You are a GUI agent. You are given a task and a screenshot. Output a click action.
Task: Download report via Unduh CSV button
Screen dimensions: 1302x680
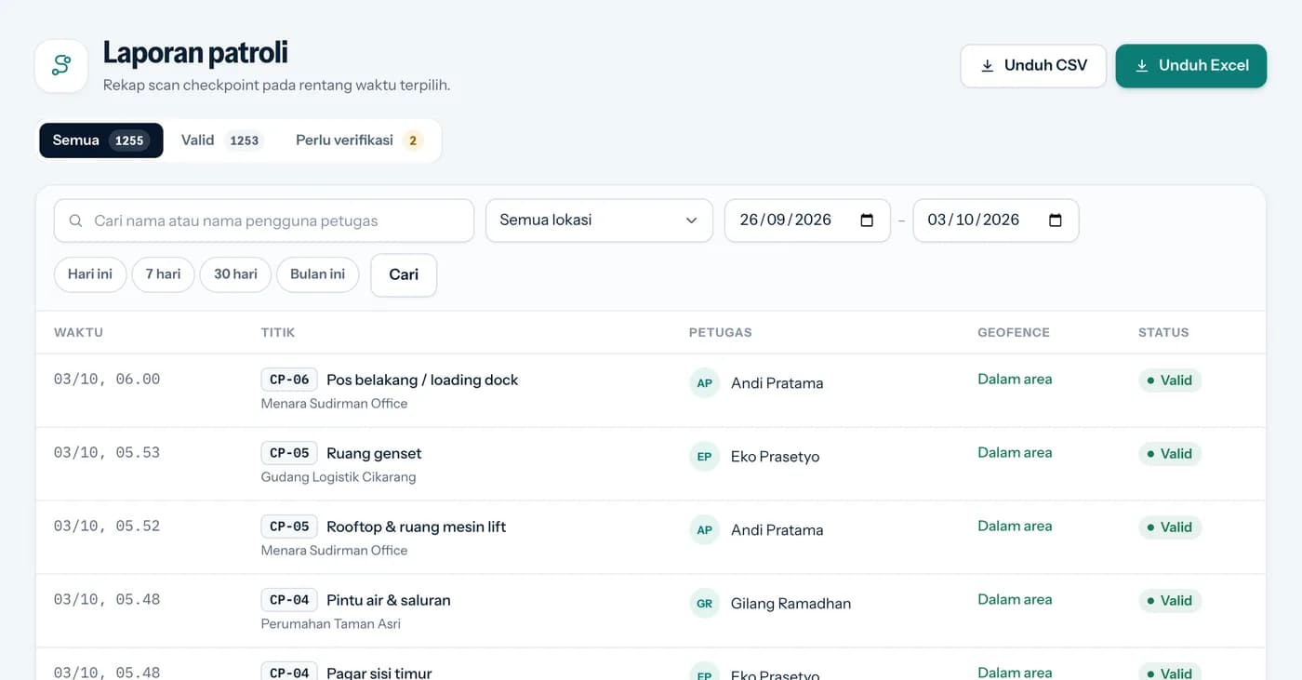point(1033,66)
